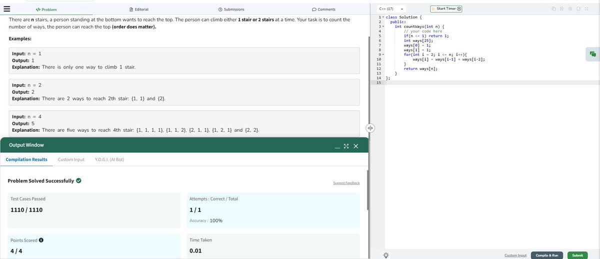Close the Output Window
The height and width of the screenshot is (259, 600).
point(355,146)
